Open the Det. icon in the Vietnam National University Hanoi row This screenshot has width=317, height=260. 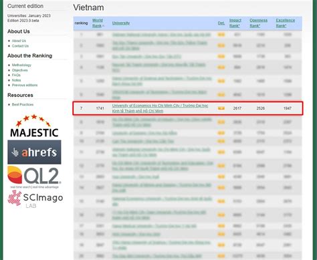coord(221,35)
